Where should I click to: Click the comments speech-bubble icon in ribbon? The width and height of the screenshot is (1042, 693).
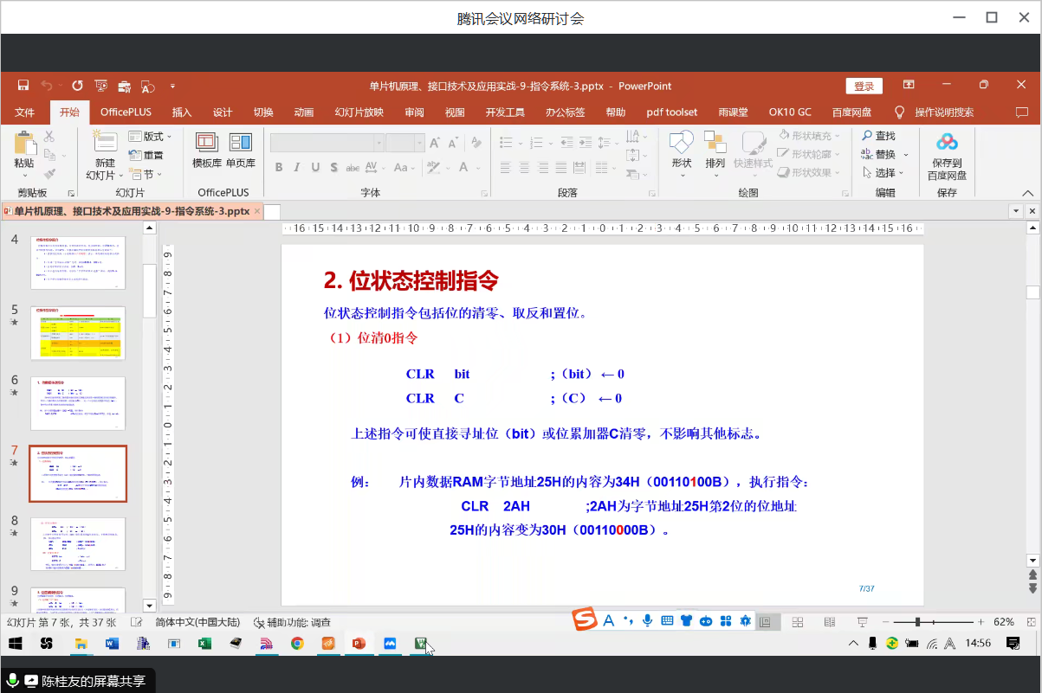coord(1023,112)
